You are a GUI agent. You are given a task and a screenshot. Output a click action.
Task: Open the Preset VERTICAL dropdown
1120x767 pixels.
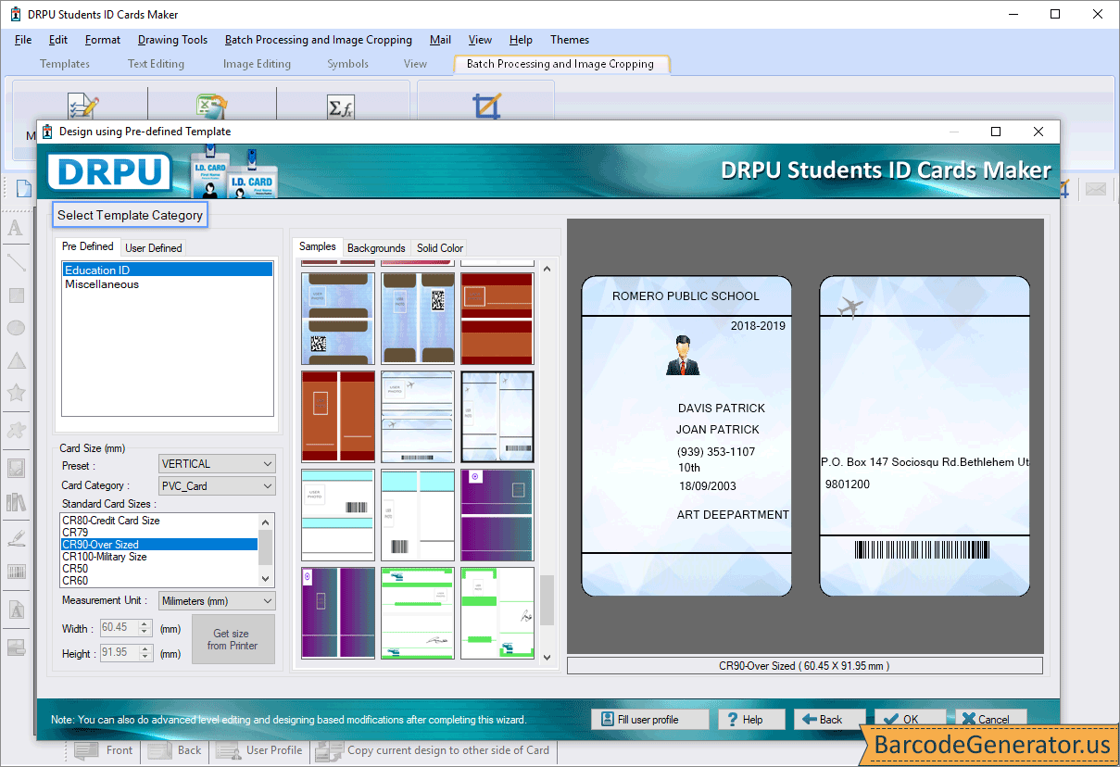coord(217,463)
